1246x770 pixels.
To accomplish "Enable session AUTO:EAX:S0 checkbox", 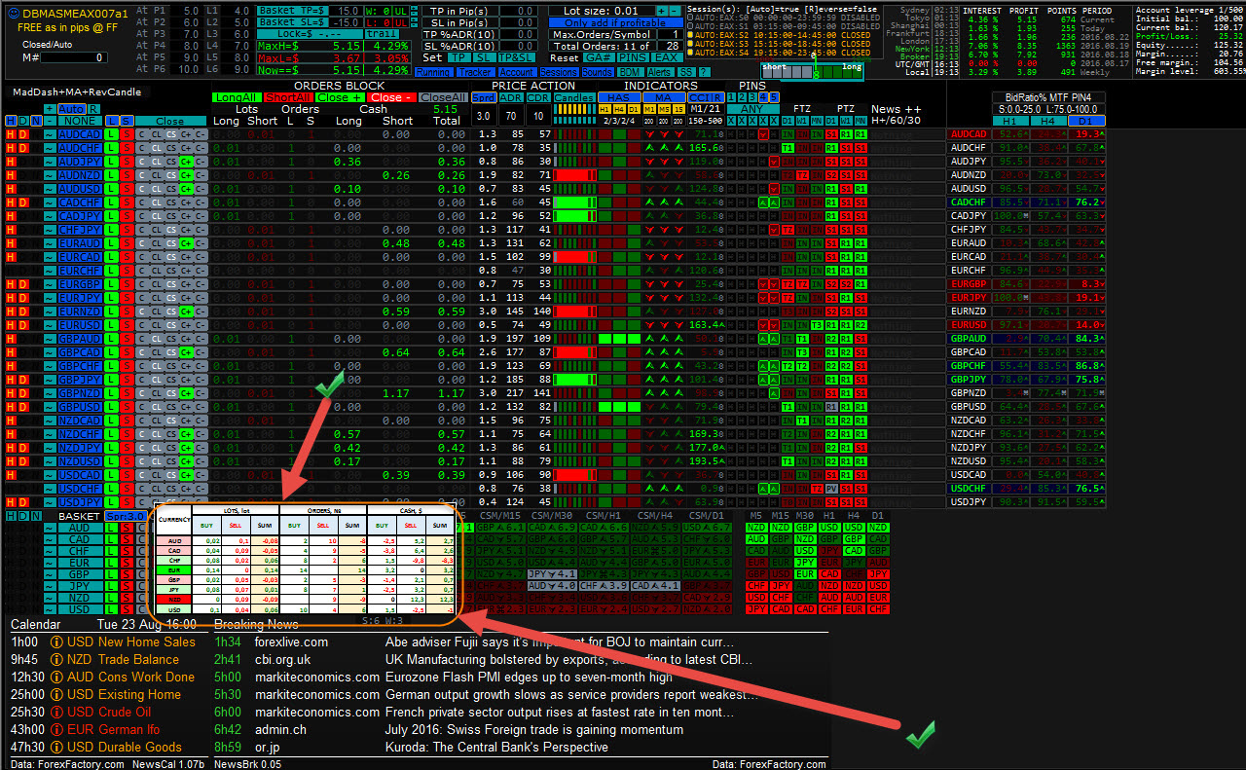I will click(x=690, y=18).
